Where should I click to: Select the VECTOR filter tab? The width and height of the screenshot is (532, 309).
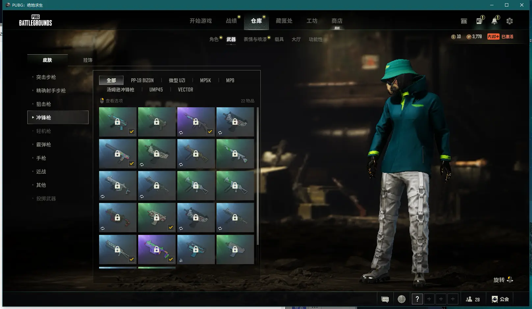pyautogui.click(x=185, y=90)
